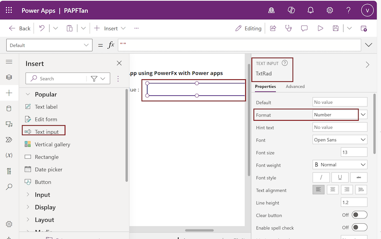381x239 pixels.
Task: Open the Insert plus icon in sidebar
Action: tap(9, 93)
